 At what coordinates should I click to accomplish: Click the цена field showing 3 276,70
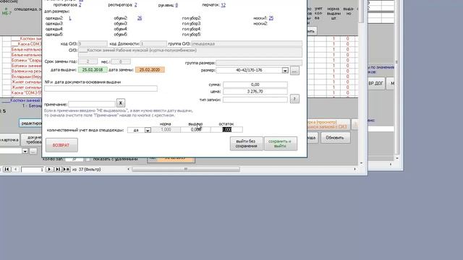pyautogui.click(x=255, y=92)
